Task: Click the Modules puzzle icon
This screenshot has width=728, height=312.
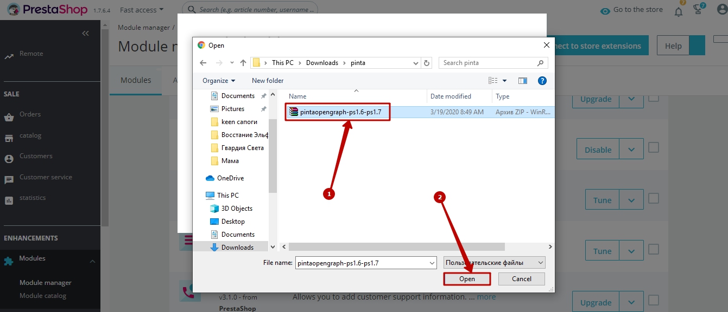Action: click(9, 261)
